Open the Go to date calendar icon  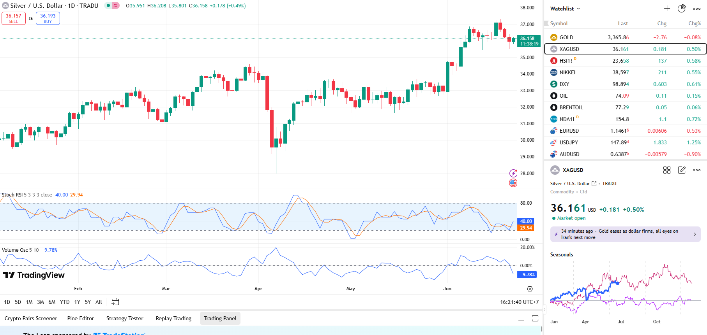[x=115, y=302]
